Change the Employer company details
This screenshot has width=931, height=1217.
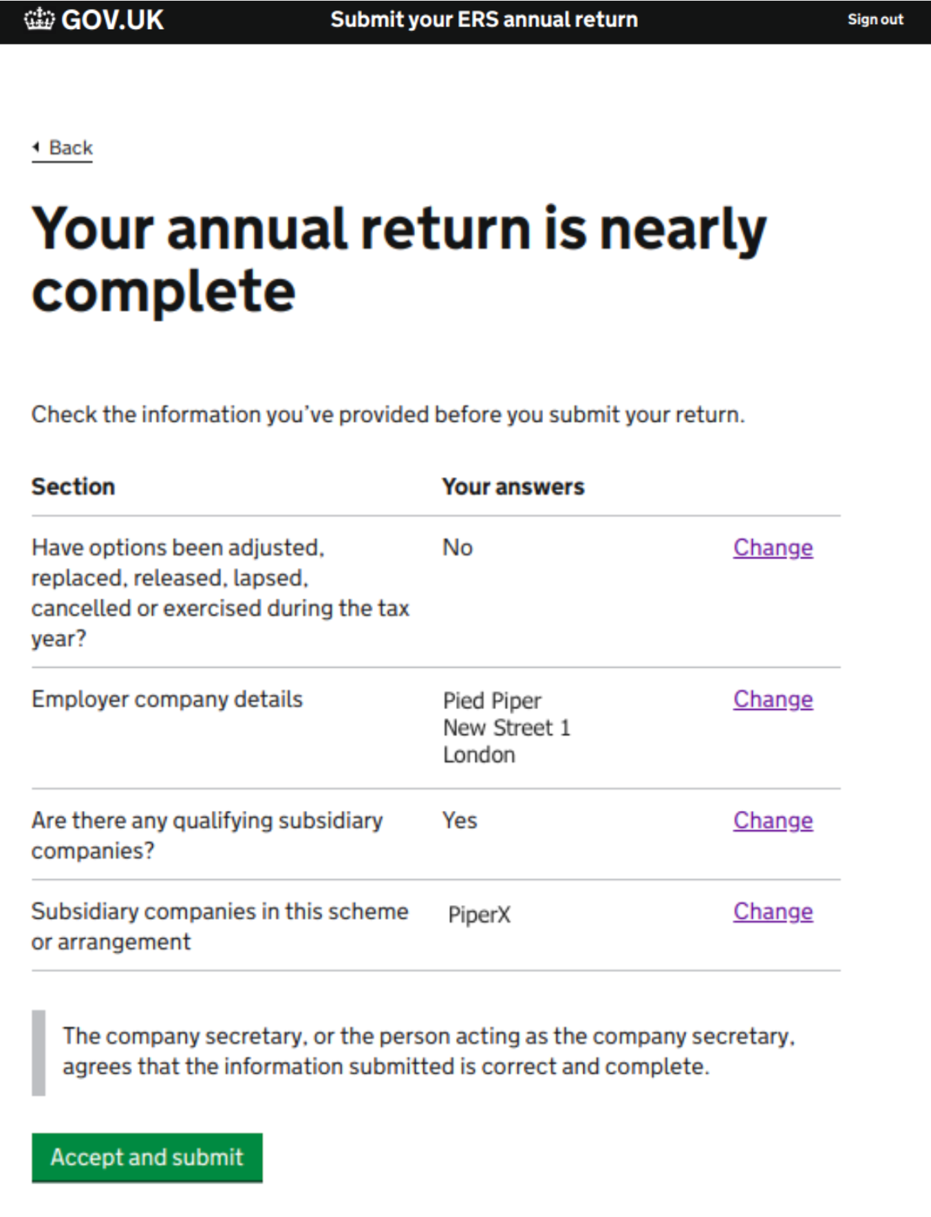(x=772, y=699)
